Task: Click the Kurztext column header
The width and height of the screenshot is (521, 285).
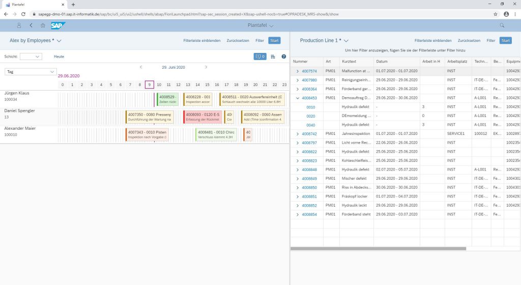Action: [x=357, y=62]
